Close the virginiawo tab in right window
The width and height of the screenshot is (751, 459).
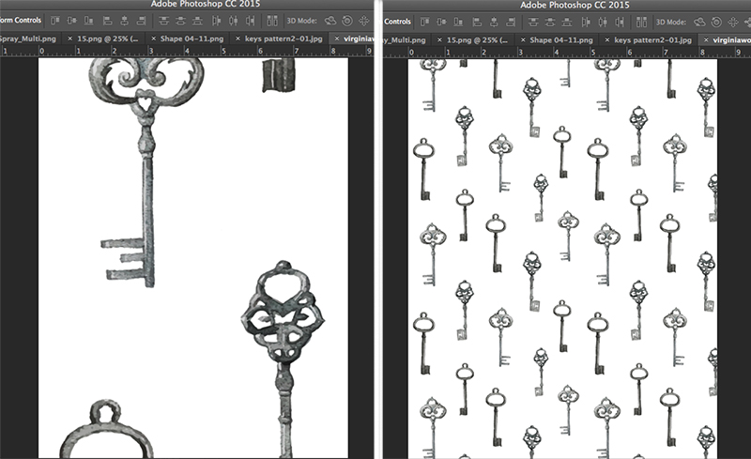706,39
